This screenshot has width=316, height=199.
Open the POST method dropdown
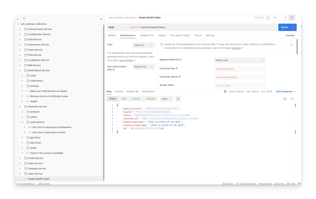click(x=117, y=27)
